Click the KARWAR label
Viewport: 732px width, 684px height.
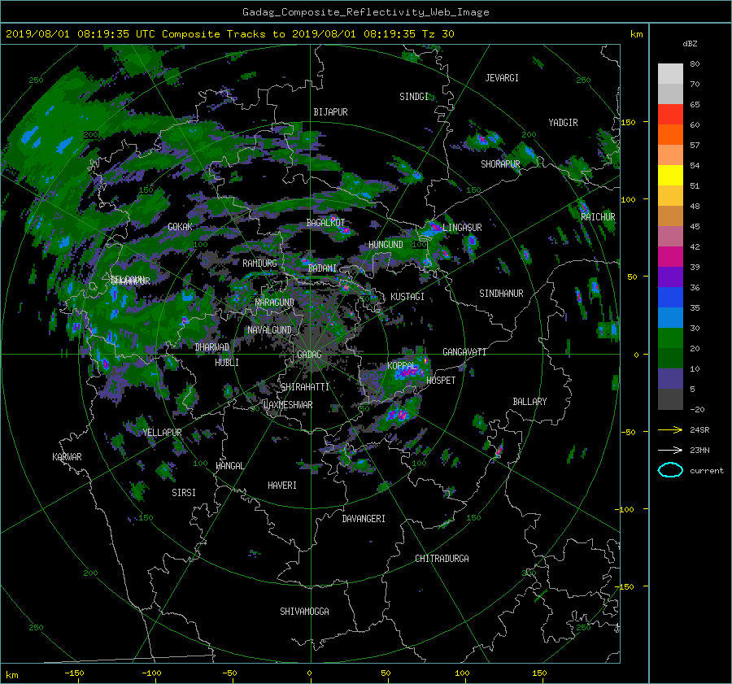click(67, 457)
